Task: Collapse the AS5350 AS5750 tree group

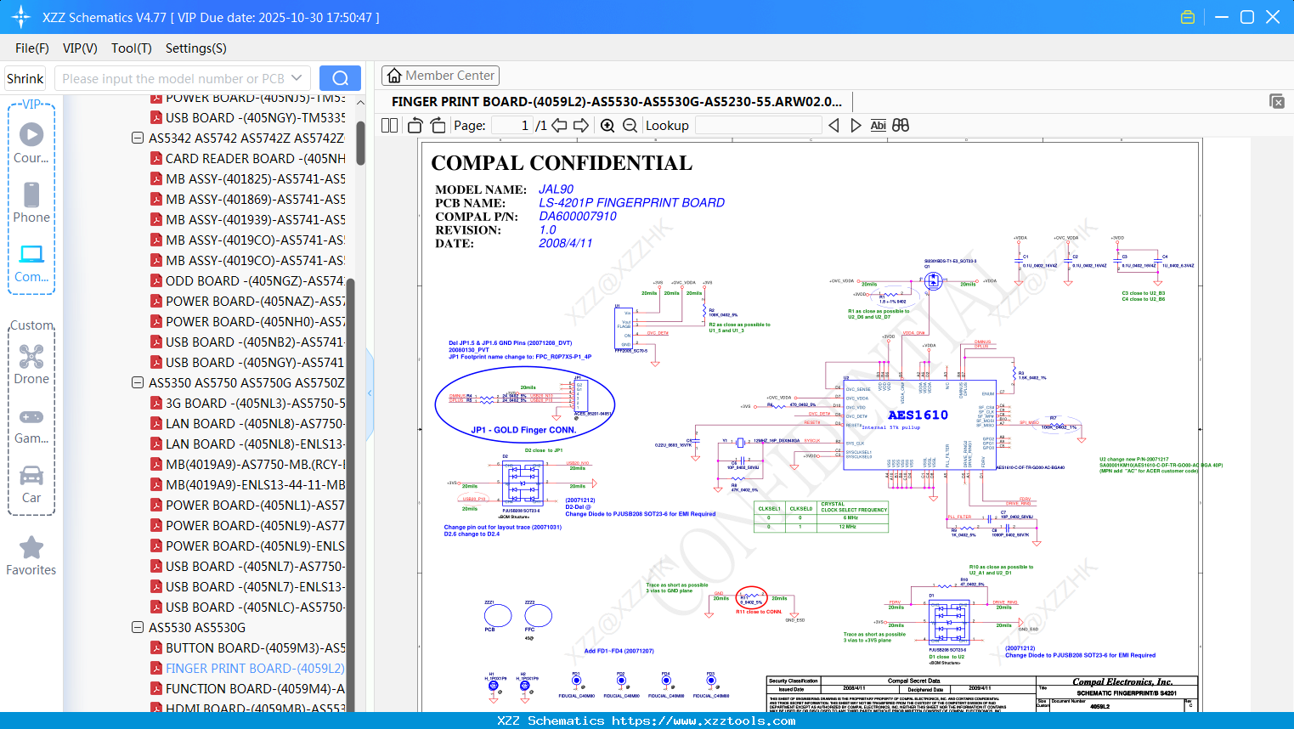Action: [138, 382]
